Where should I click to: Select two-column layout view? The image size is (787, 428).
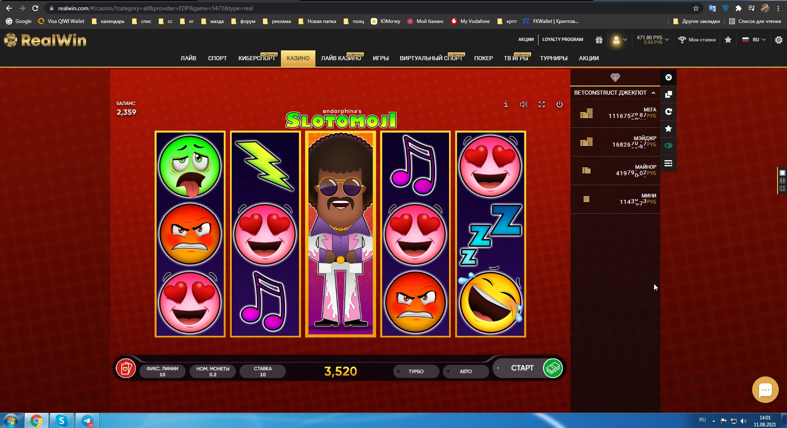(x=782, y=181)
